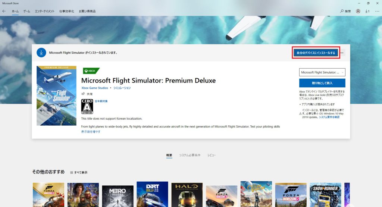The width and height of the screenshot is (382, 207).
Task: Open the システム要件を確認 link
Action: point(329,117)
